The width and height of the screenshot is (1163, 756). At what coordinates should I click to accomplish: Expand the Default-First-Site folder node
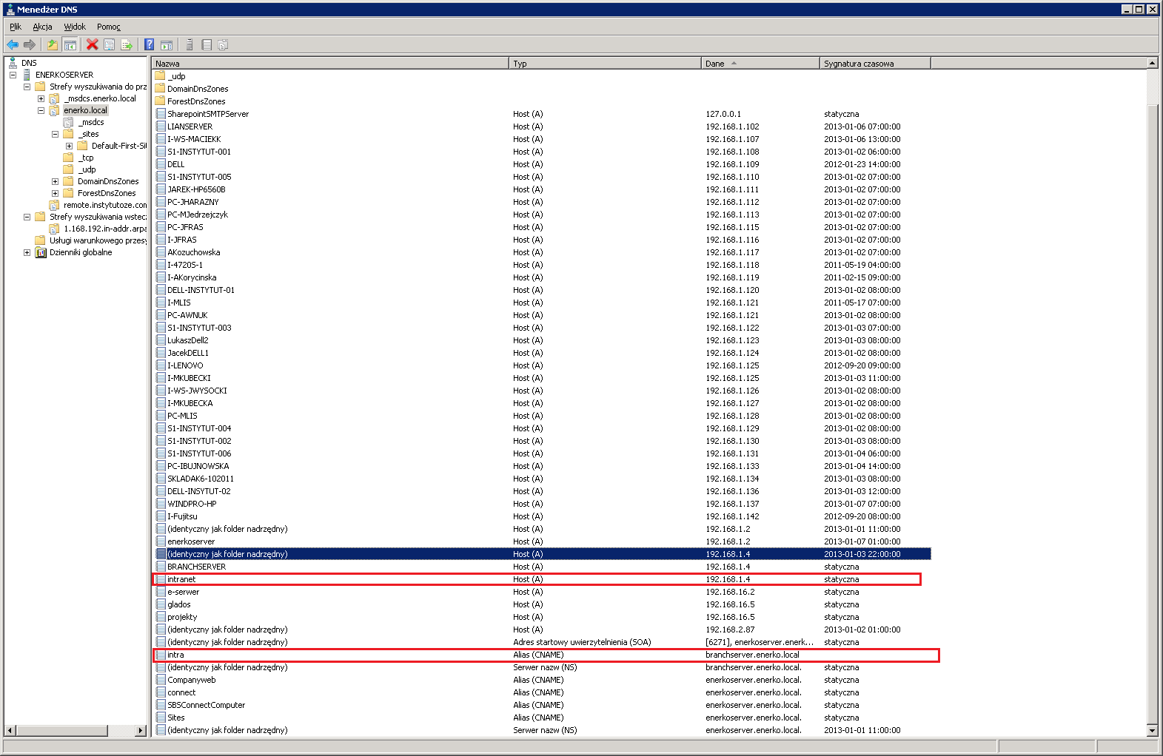pyautogui.click(x=69, y=146)
